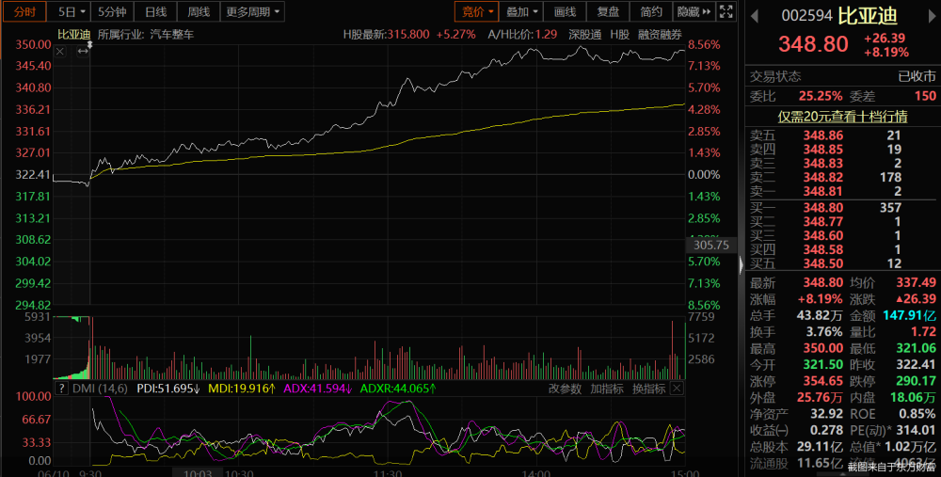Click the 305.75 price axis marker
The height and width of the screenshot is (477, 941).
711,245
